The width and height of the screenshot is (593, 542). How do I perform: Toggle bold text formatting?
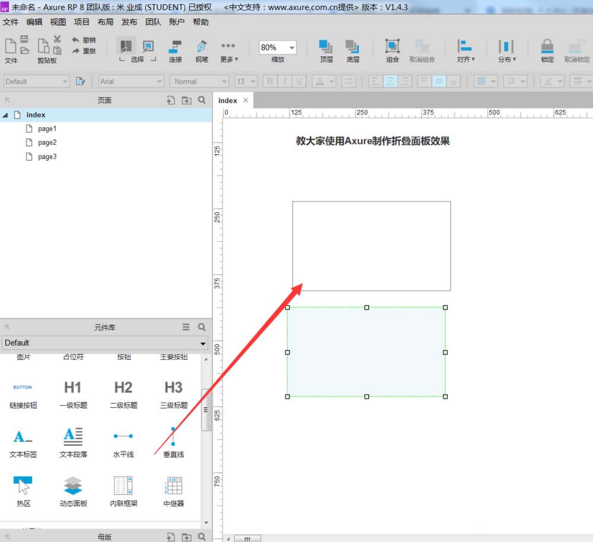point(270,81)
